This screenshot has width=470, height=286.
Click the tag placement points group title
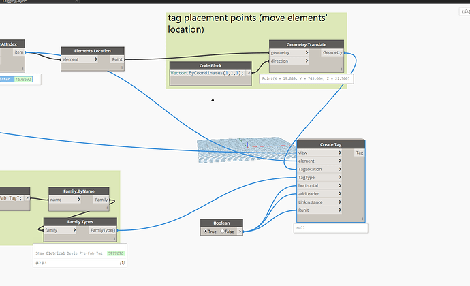click(x=247, y=23)
